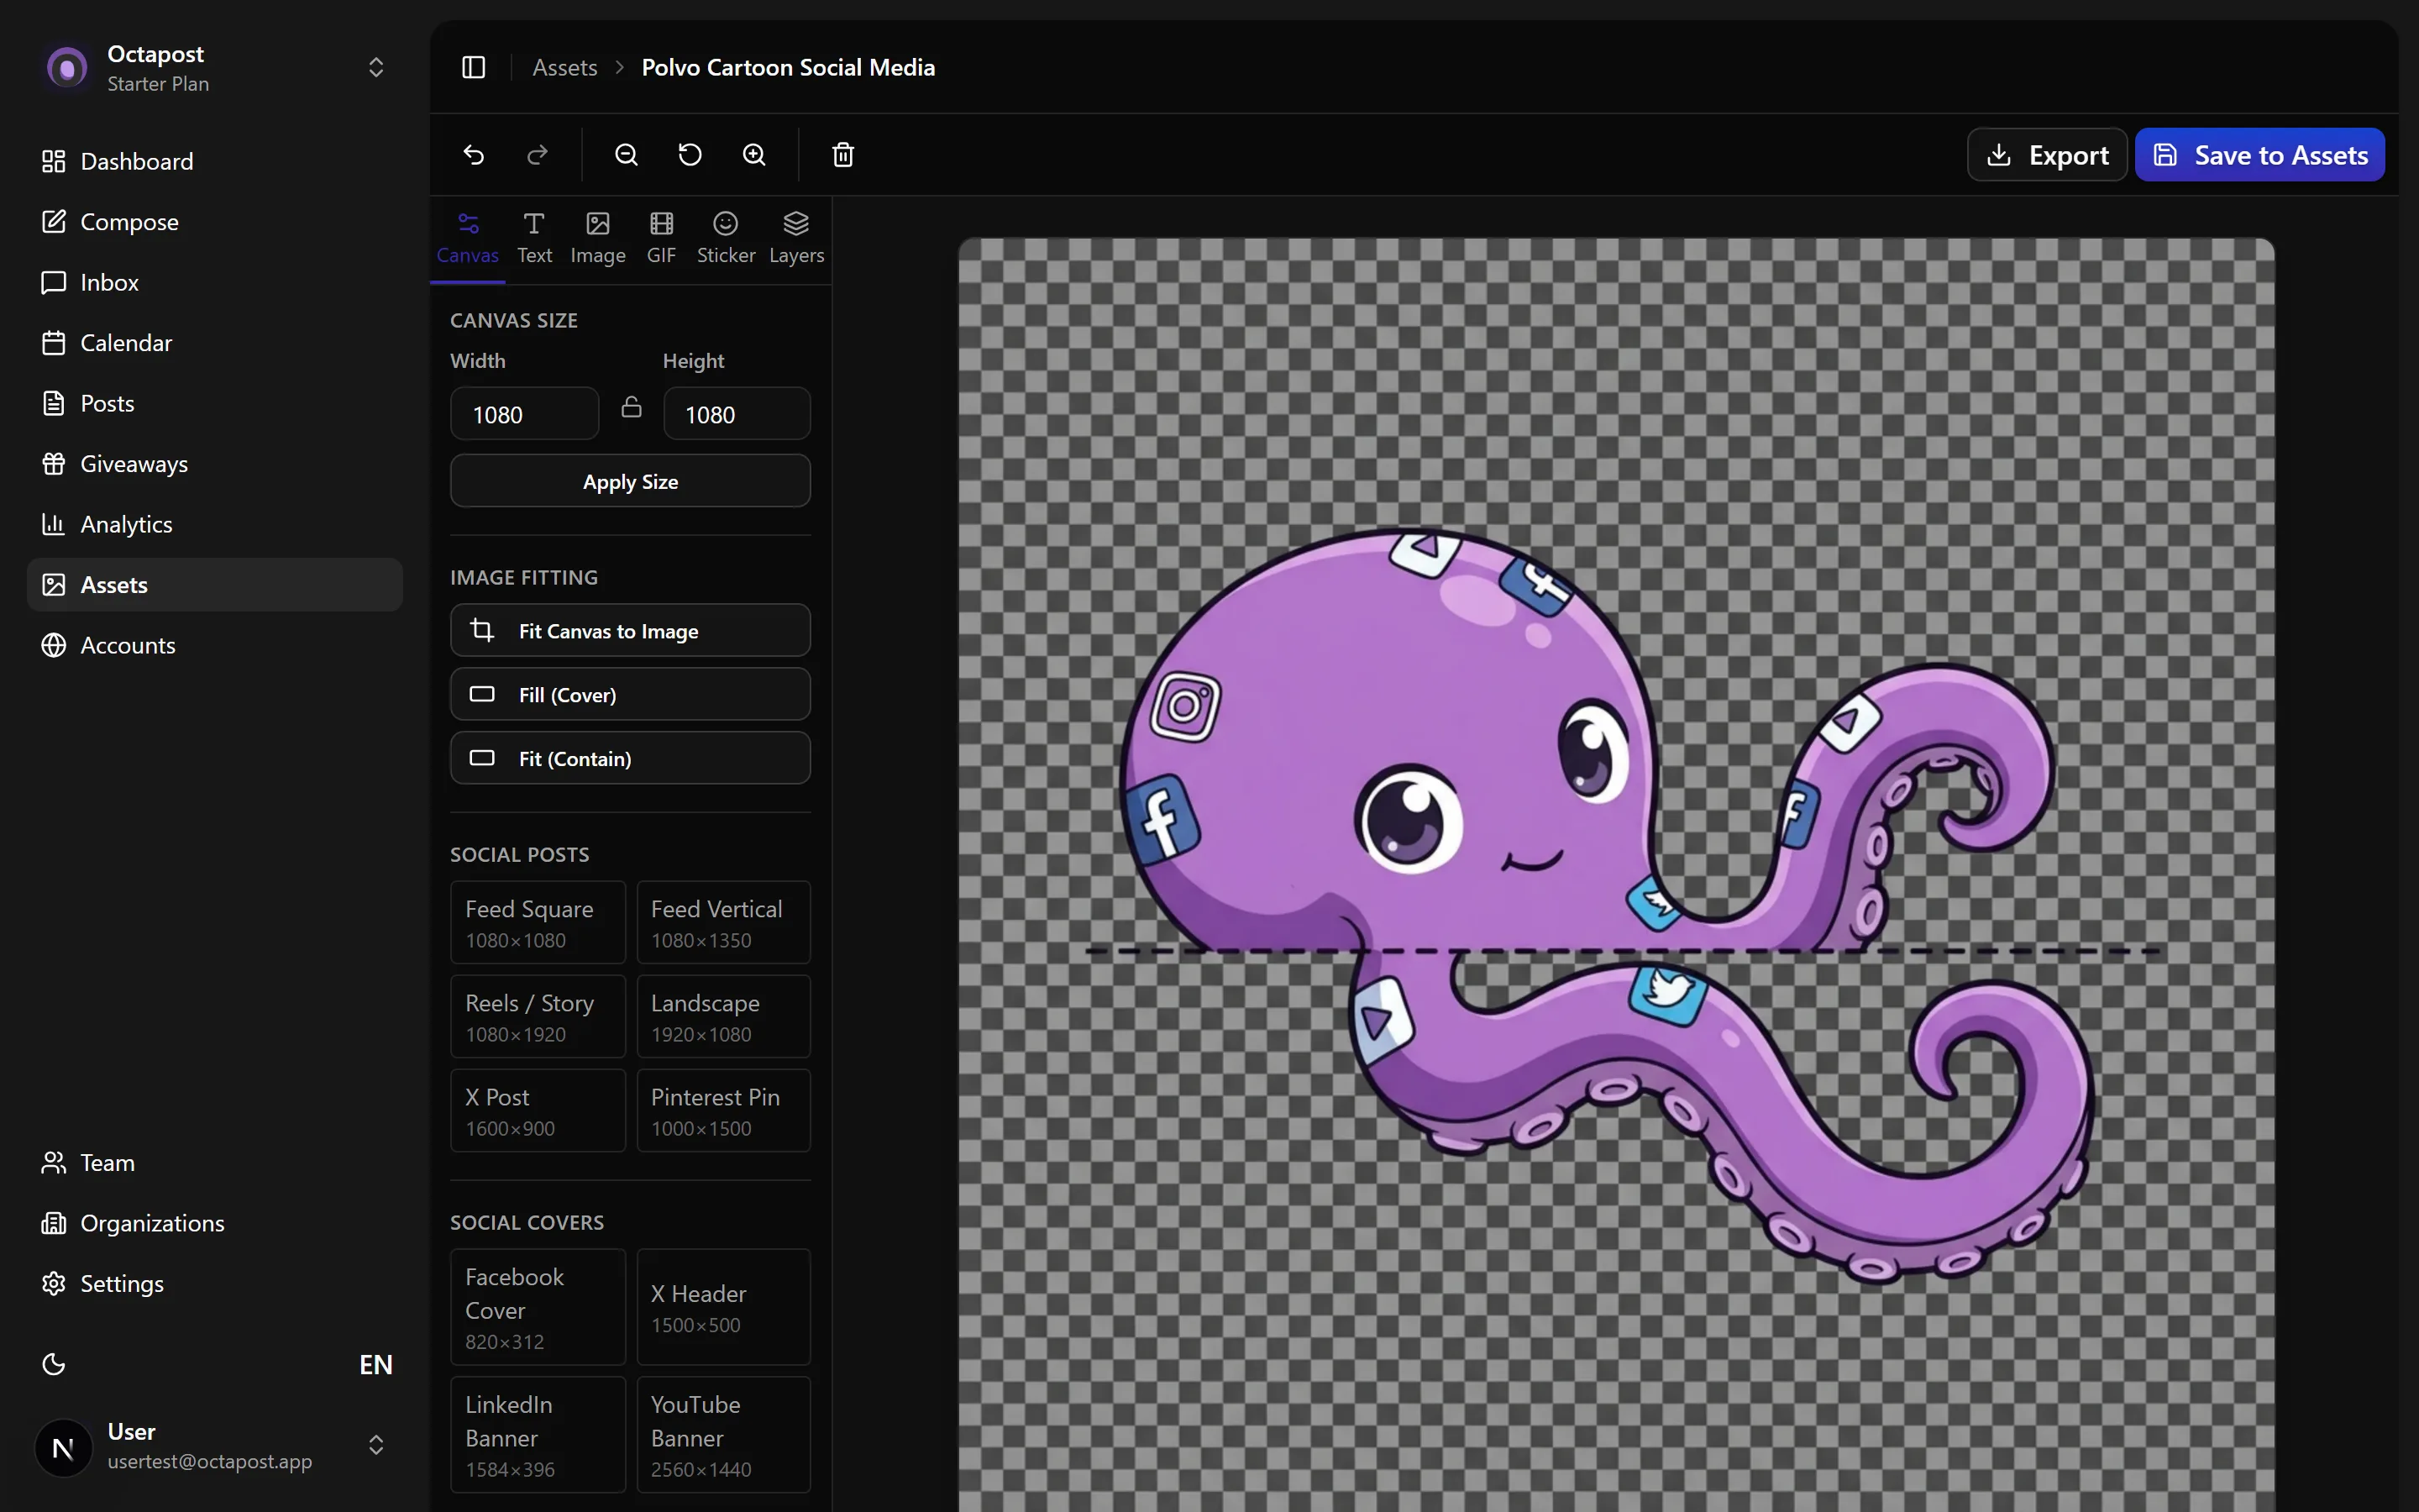Expand the Octapost workspace switcher

tap(375, 67)
